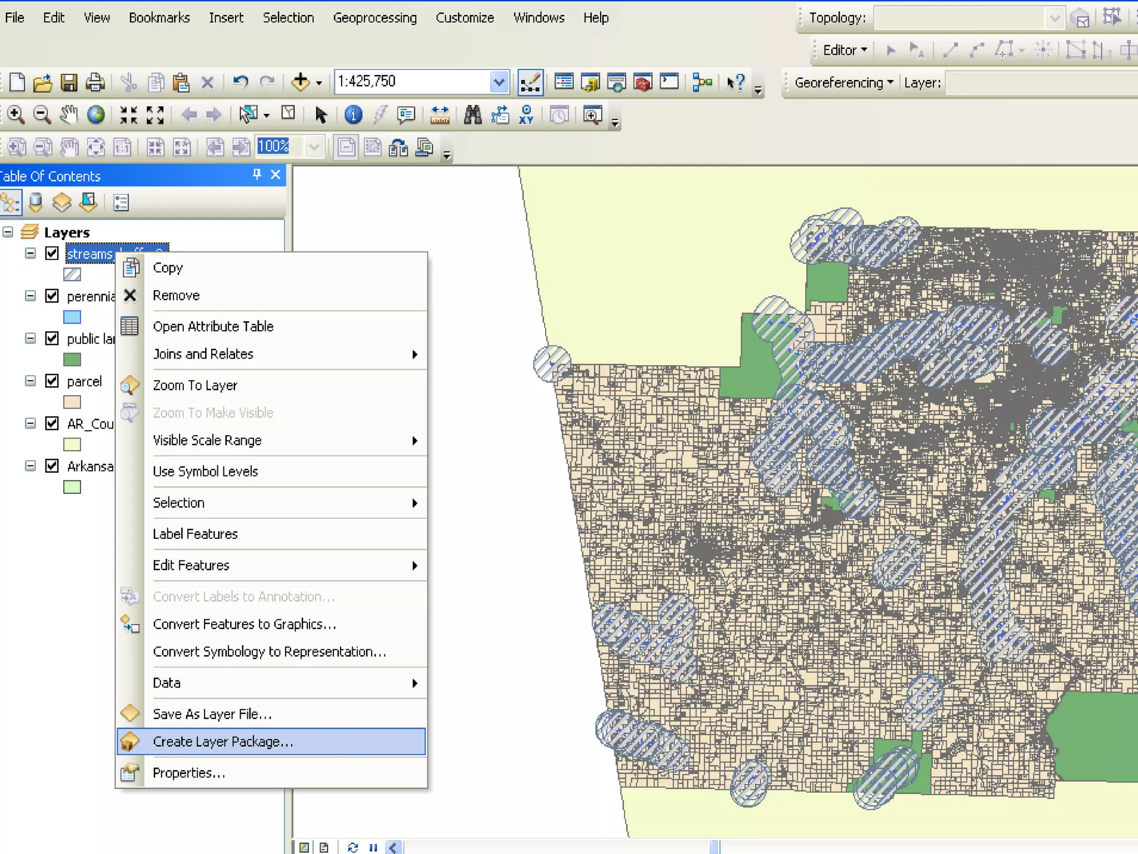Click the Add Data button icon
This screenshot has height=854, width=1138.
(x=301, y=82)
